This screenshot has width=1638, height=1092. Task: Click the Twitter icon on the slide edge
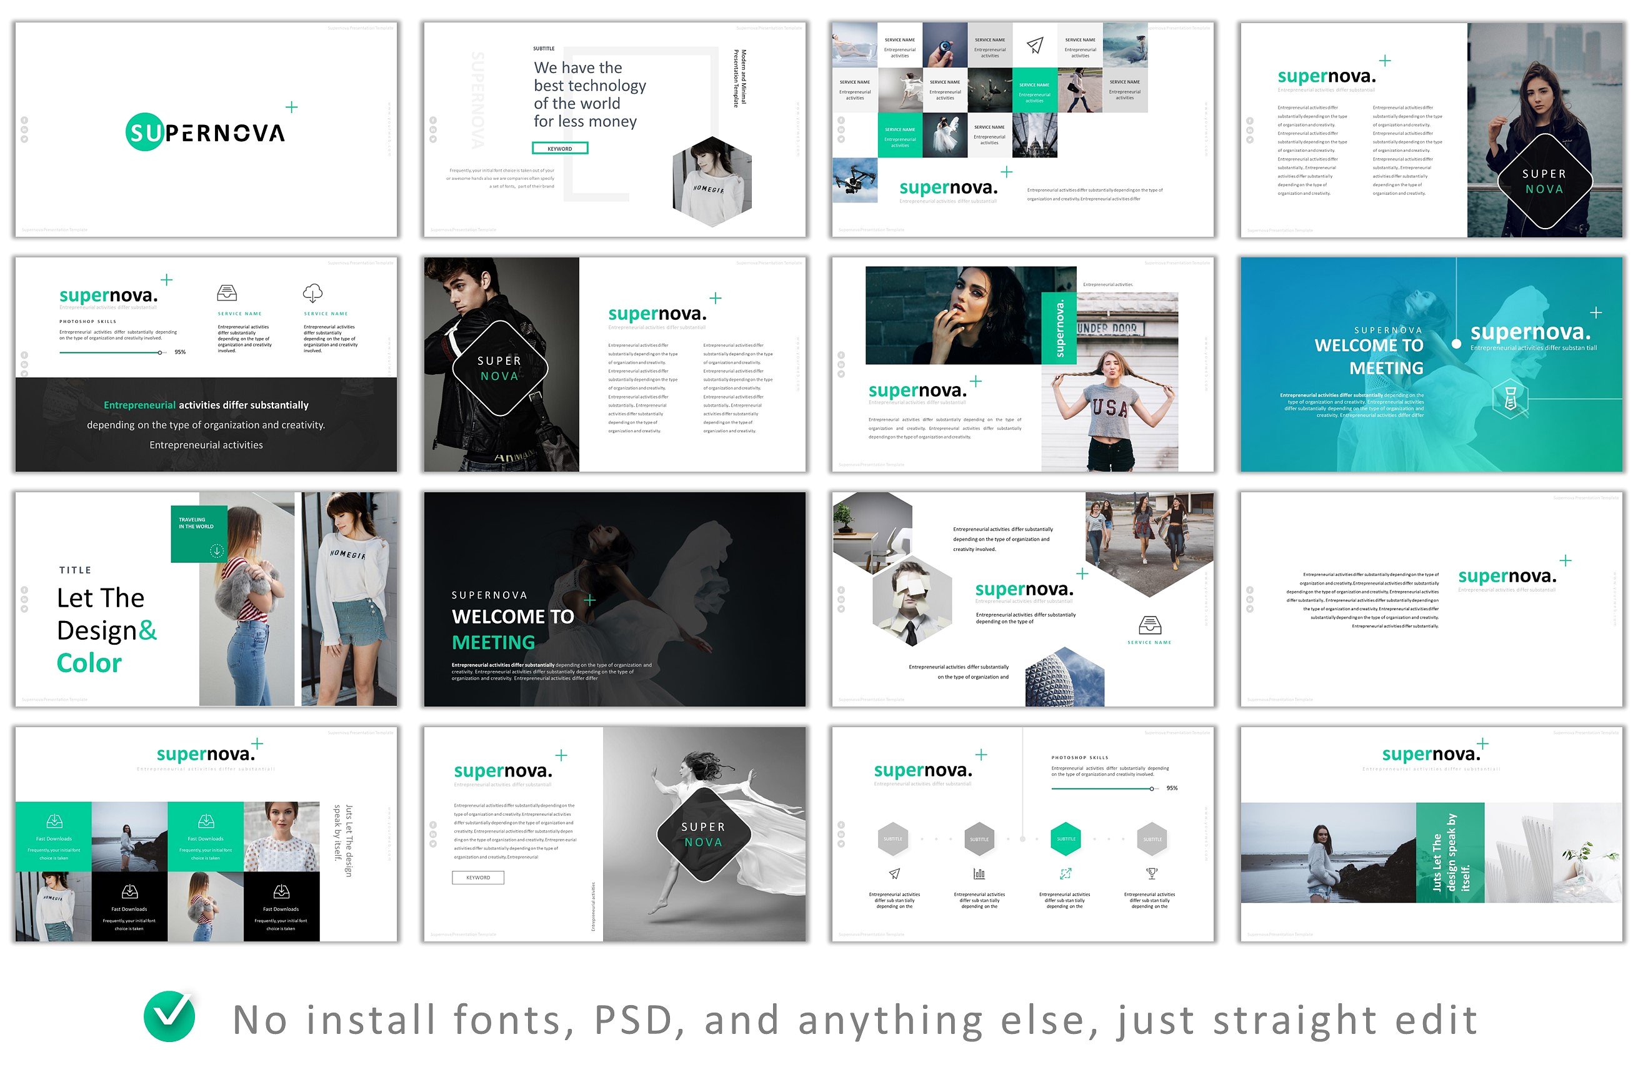point(25,141)
